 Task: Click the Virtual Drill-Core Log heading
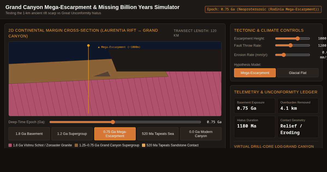point(258,147)
